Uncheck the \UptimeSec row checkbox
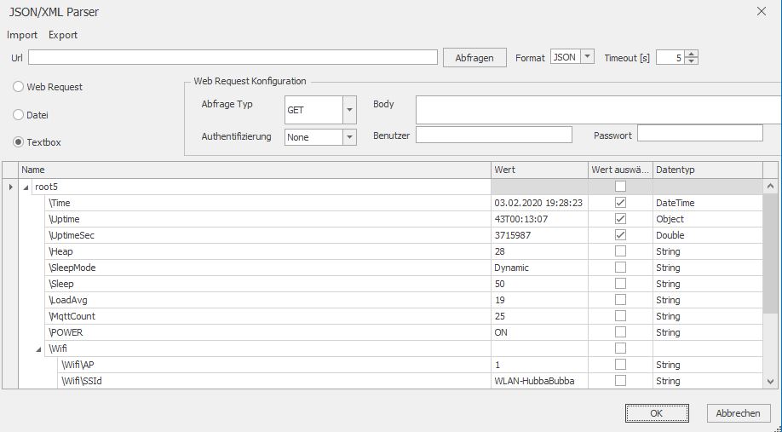782x432 pixels. click(x=620, y=235)
